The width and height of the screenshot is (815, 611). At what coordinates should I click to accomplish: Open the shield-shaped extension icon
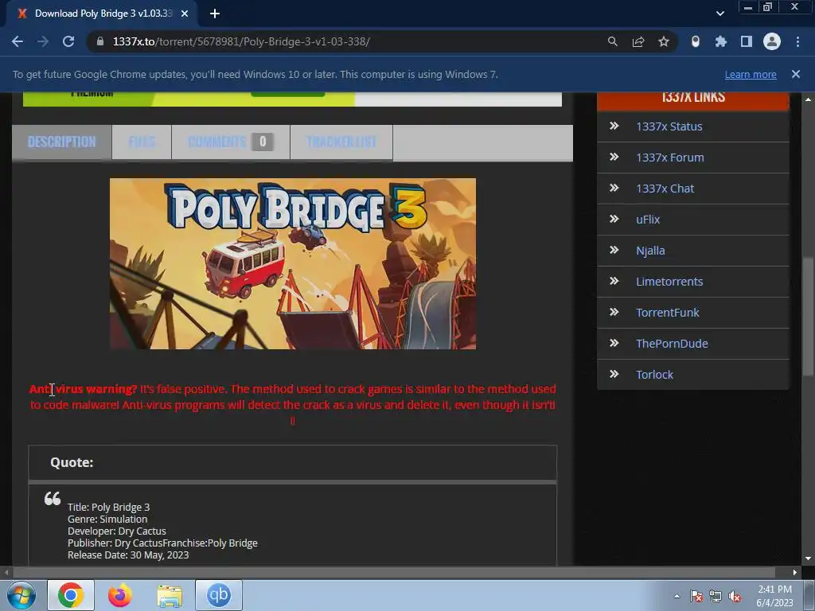pyautogui.click(x=696, y=41)
